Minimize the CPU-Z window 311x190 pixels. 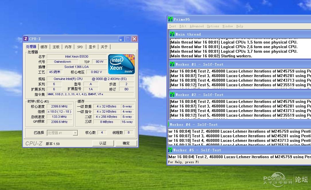click(121, 39)
